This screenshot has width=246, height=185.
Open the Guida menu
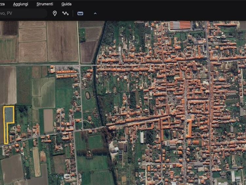coord(66,4)
